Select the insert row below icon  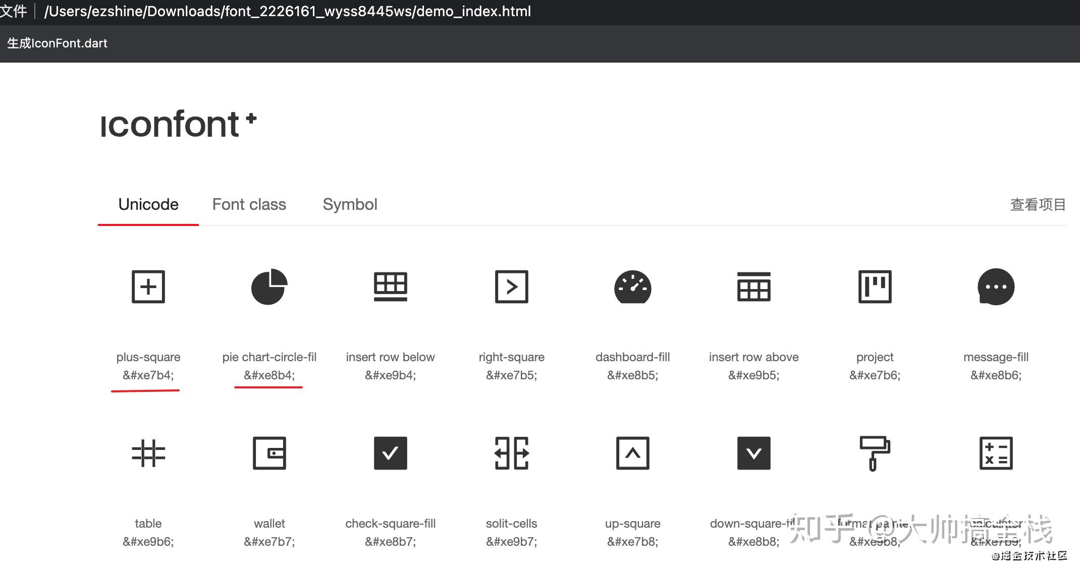(390, 287)
